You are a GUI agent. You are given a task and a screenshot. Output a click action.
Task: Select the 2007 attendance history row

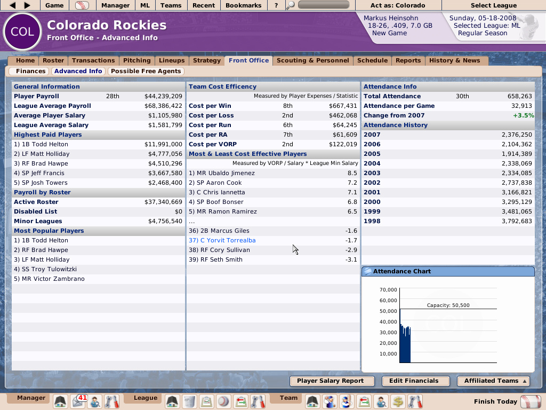(448, 135)
